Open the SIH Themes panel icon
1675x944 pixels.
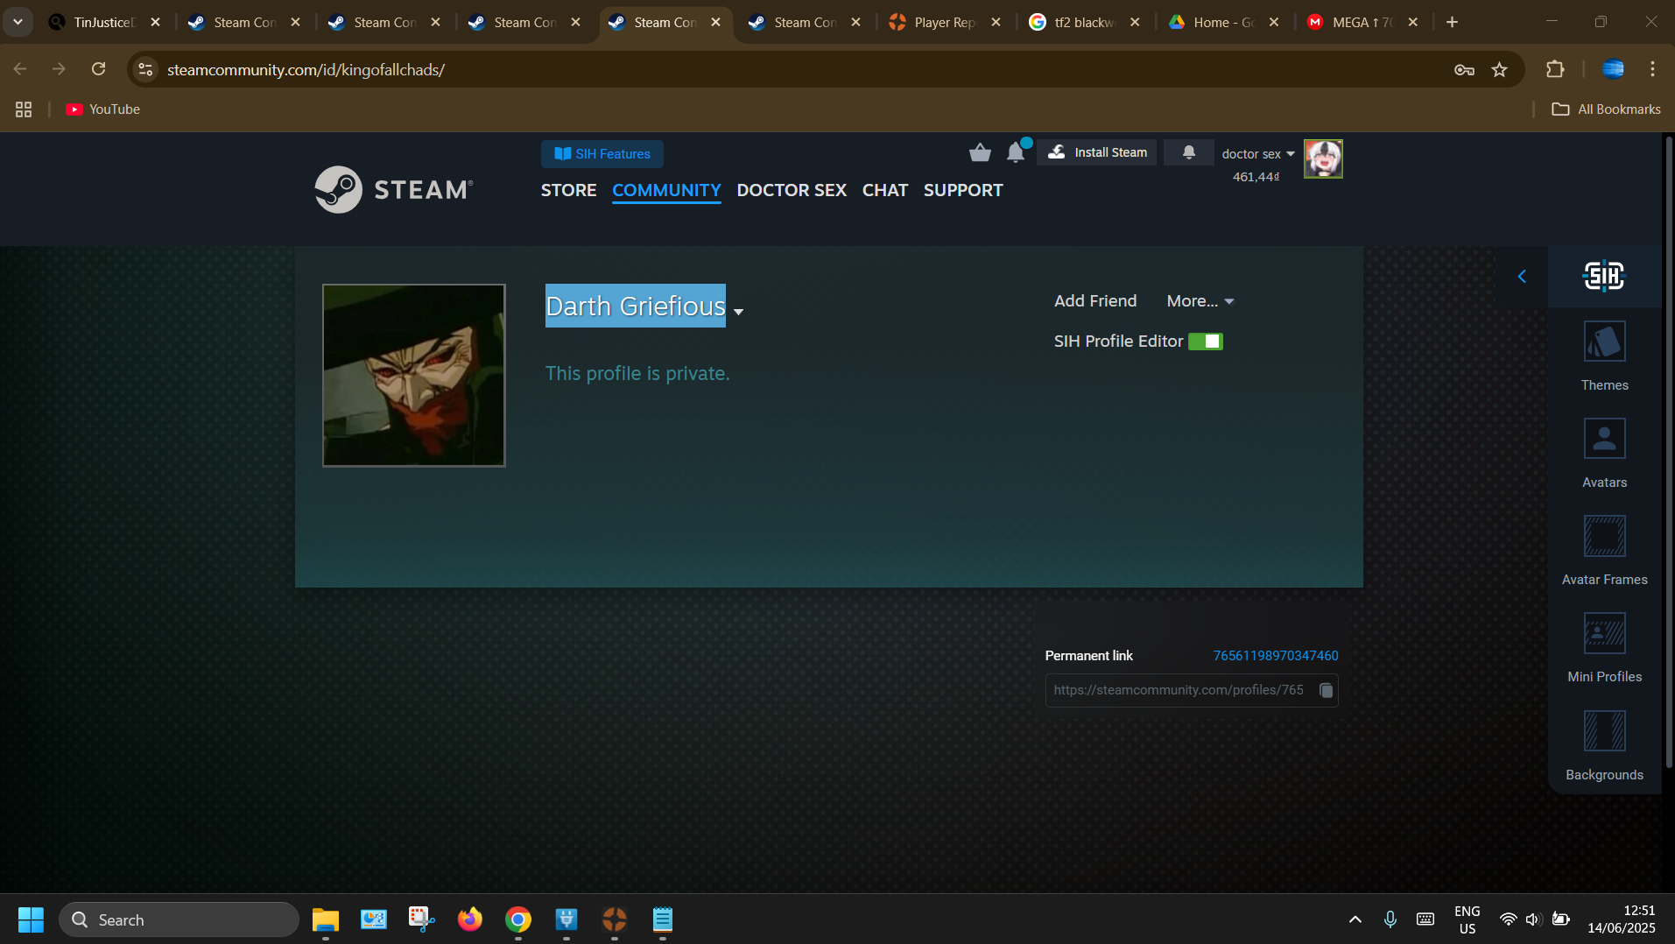1604,342
